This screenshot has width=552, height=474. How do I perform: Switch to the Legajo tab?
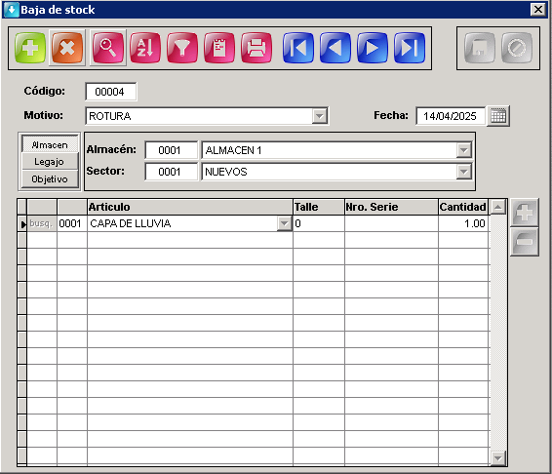tap(50, 162)
